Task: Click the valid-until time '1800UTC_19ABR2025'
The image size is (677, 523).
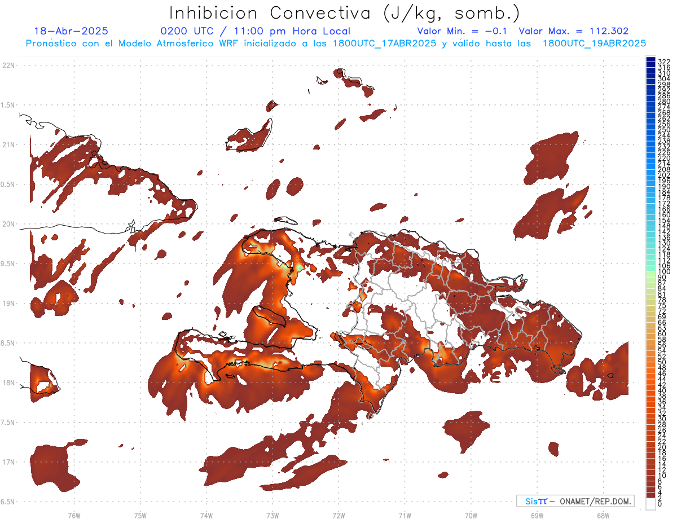Action: point(594,43)
